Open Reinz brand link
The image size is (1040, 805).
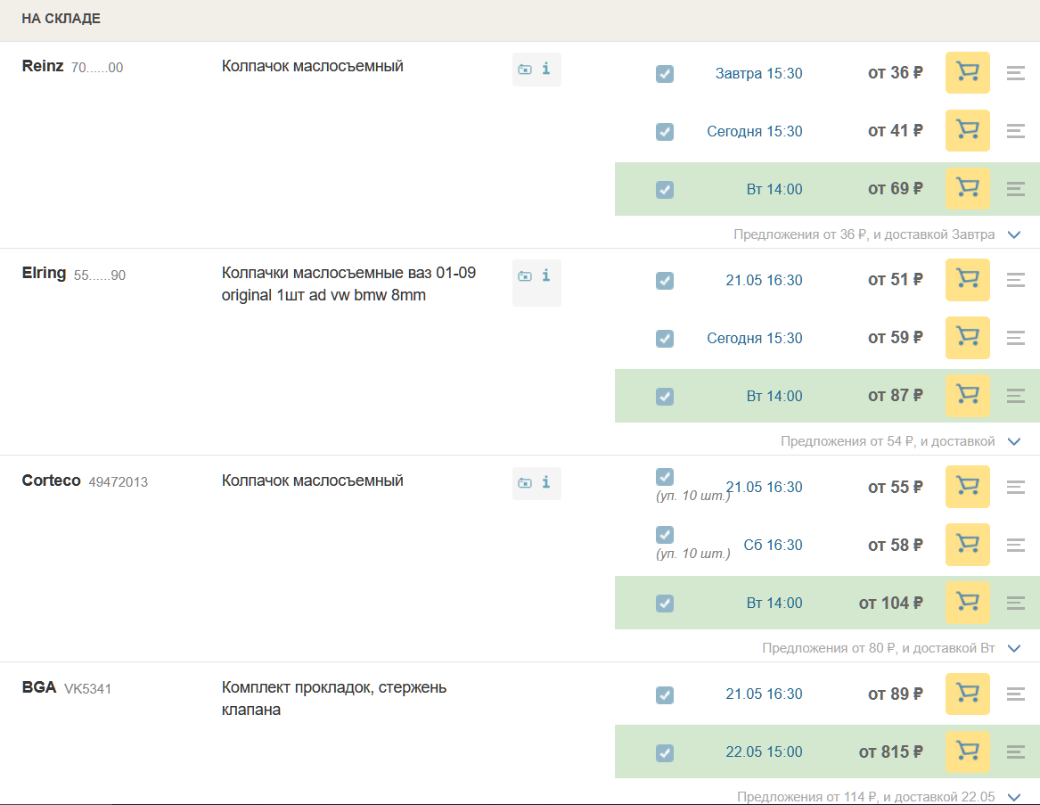pyautogui.click(x=43, y=66)
